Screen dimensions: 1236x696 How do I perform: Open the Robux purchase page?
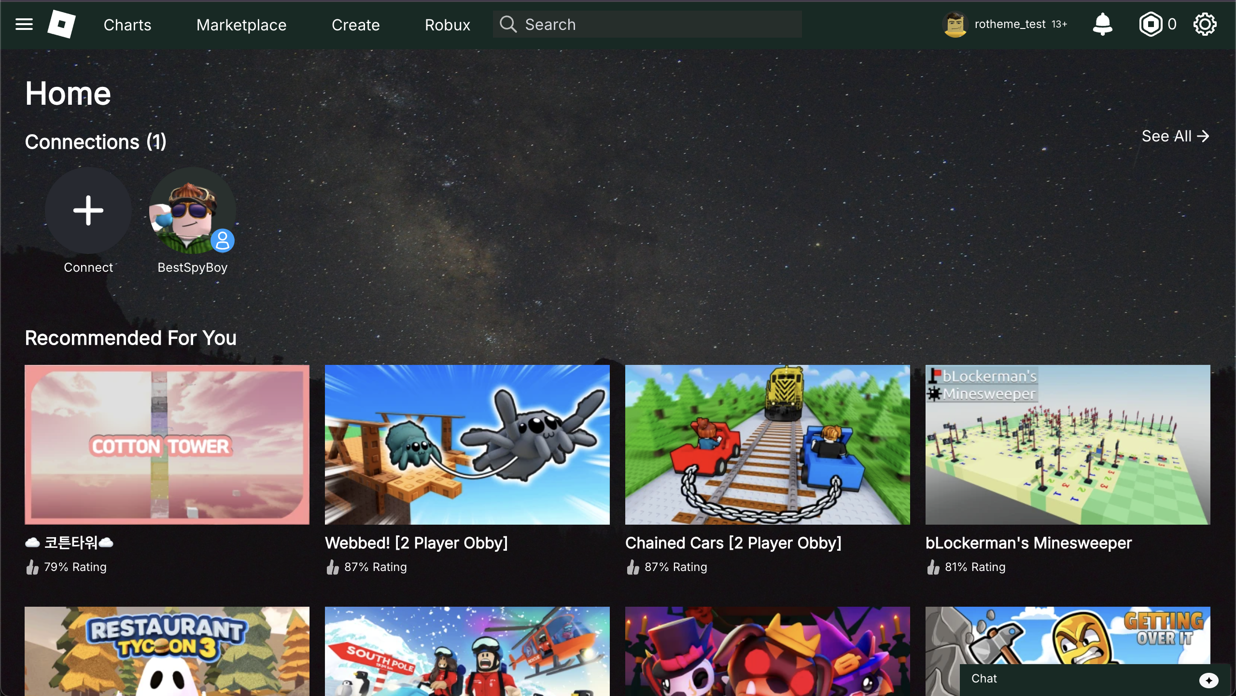(x=447, y=25)
